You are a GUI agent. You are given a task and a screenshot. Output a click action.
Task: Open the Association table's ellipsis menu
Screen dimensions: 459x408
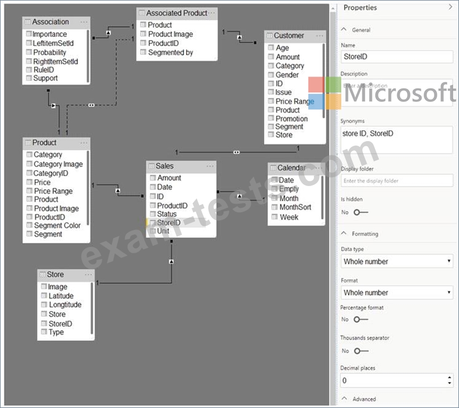tap(84, 22)
